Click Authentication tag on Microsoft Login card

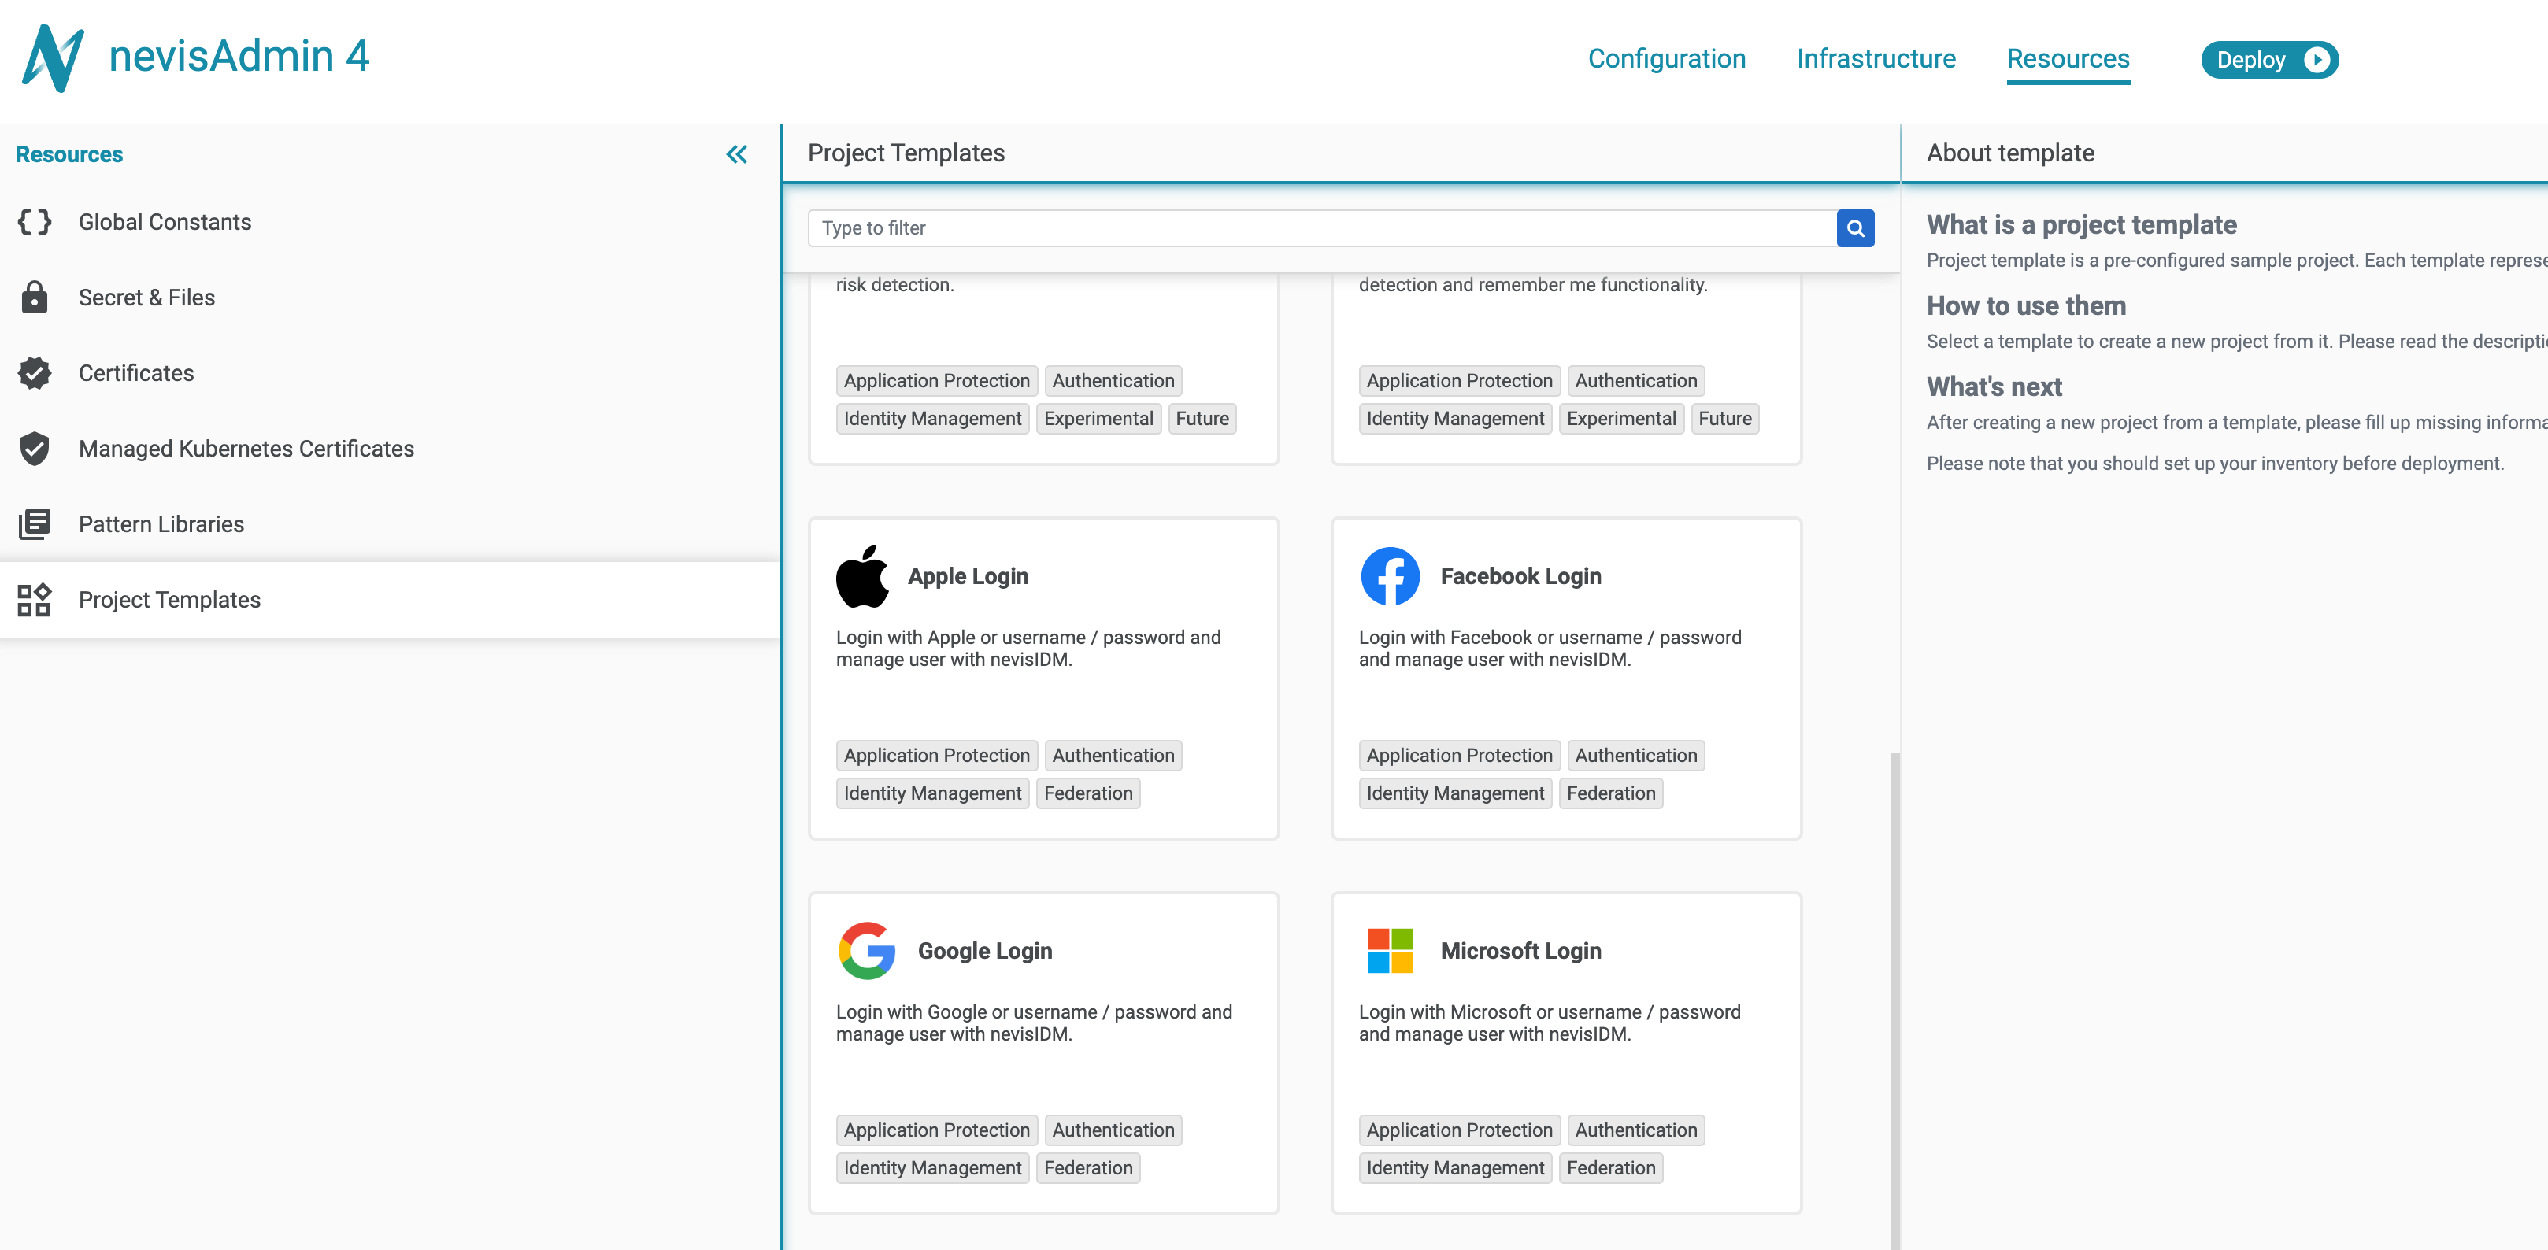[1635, 1130]
